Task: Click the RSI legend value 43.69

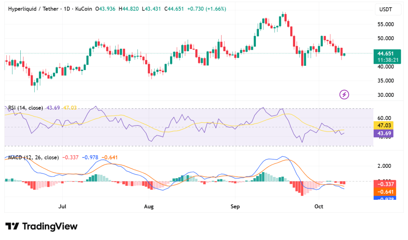Action: [53, 108]
